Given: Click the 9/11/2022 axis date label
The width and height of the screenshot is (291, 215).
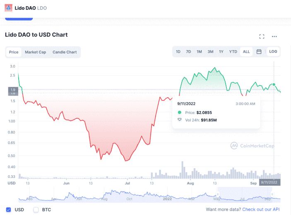Looking at the screenshot, I should click(269, 182).
